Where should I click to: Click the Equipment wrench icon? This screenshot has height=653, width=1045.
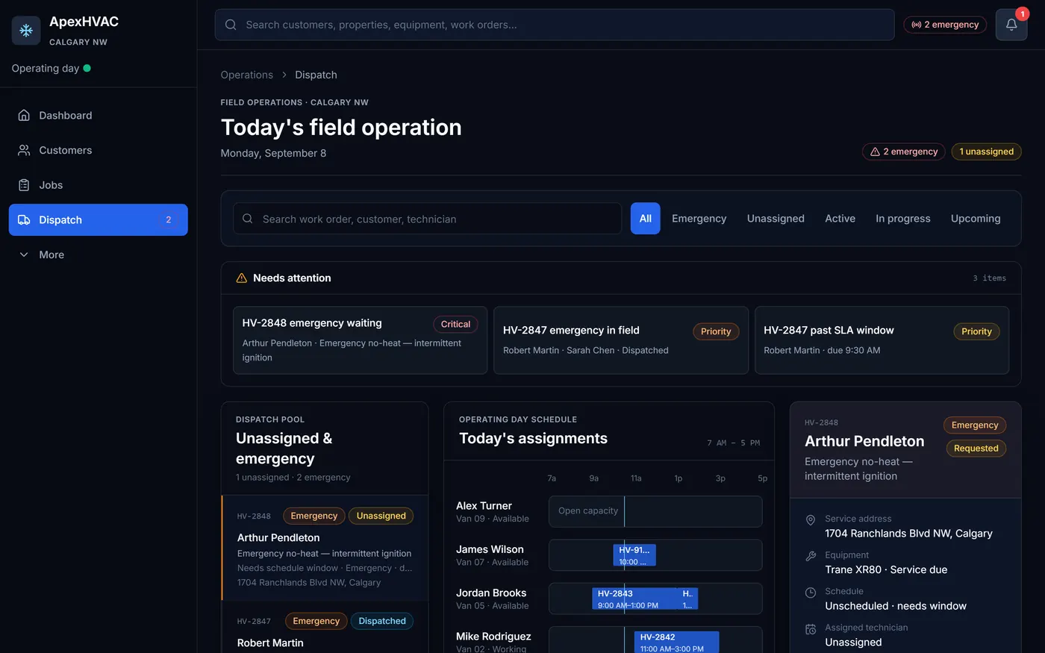coord(811,556)
